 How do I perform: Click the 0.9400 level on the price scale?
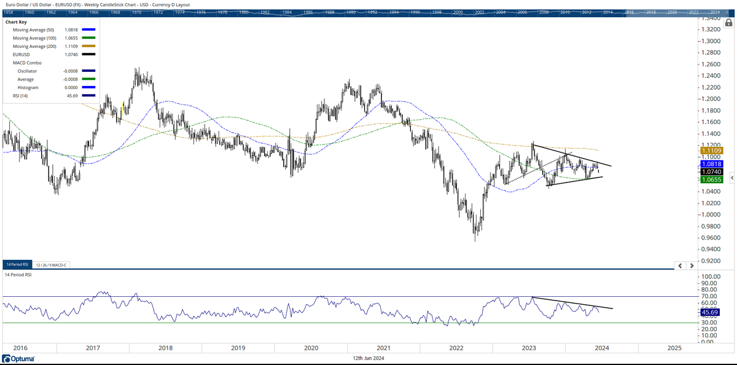tap(711, 249)
